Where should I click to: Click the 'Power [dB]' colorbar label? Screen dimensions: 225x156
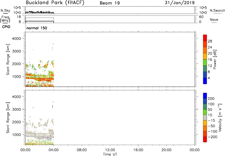215,59
